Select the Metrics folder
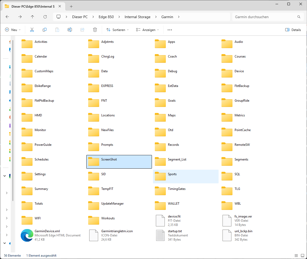 click(x=252, y=118)
